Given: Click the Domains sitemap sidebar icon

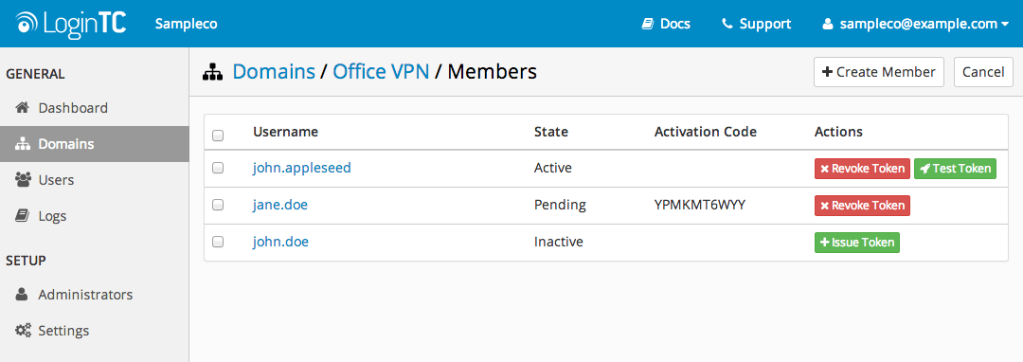Looking at the screenshot, I should 22,144.
